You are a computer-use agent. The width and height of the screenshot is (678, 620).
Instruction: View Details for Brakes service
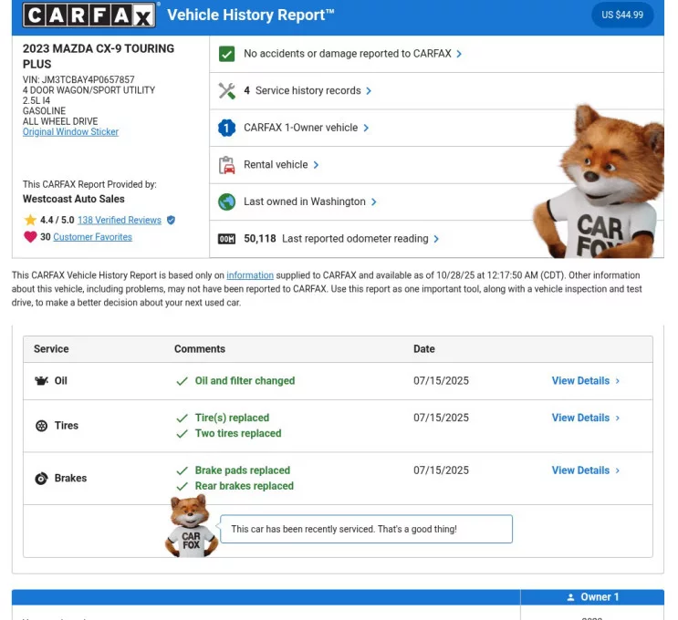585,470
